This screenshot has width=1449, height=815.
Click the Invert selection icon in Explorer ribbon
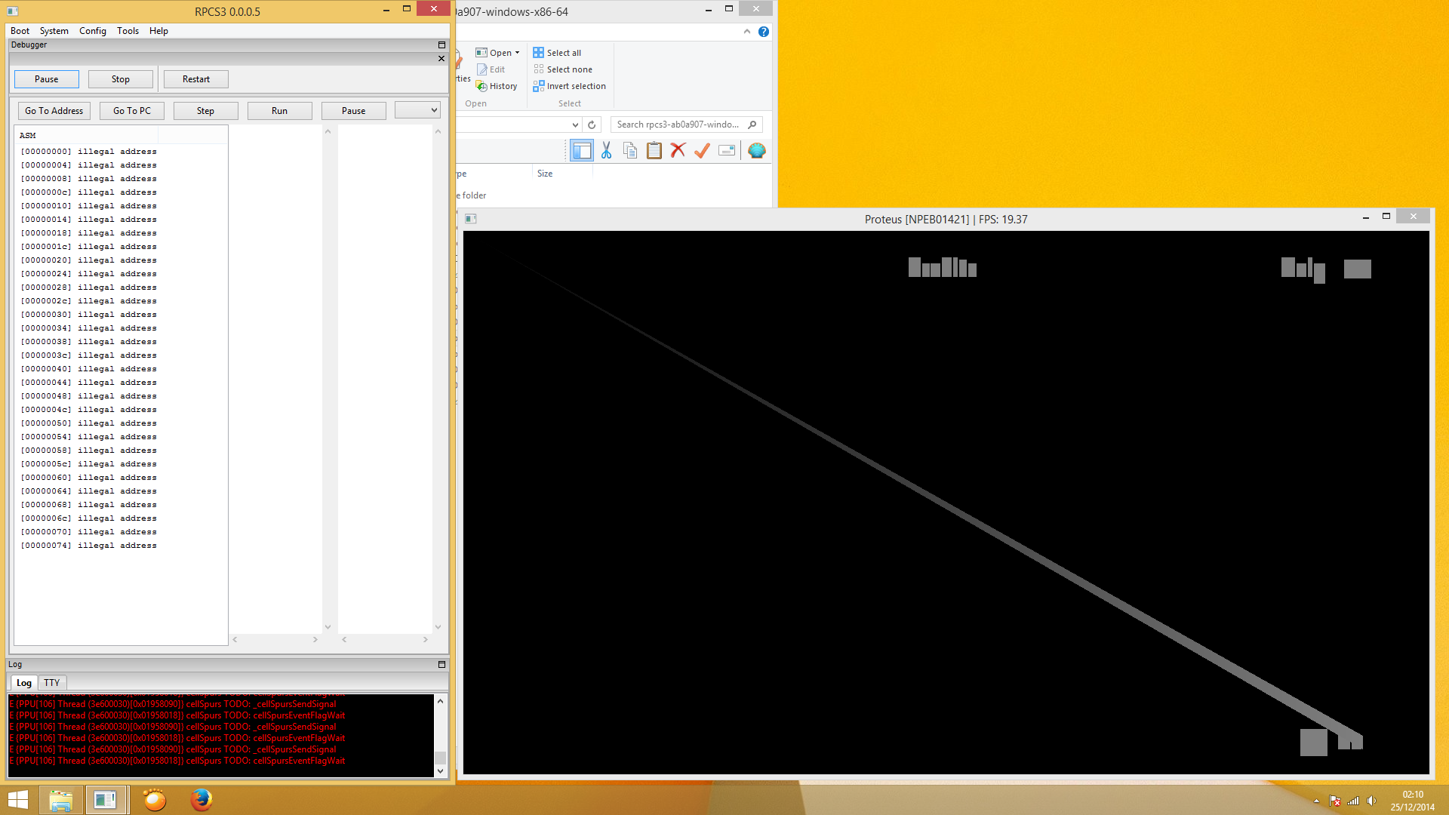(538, 86)
